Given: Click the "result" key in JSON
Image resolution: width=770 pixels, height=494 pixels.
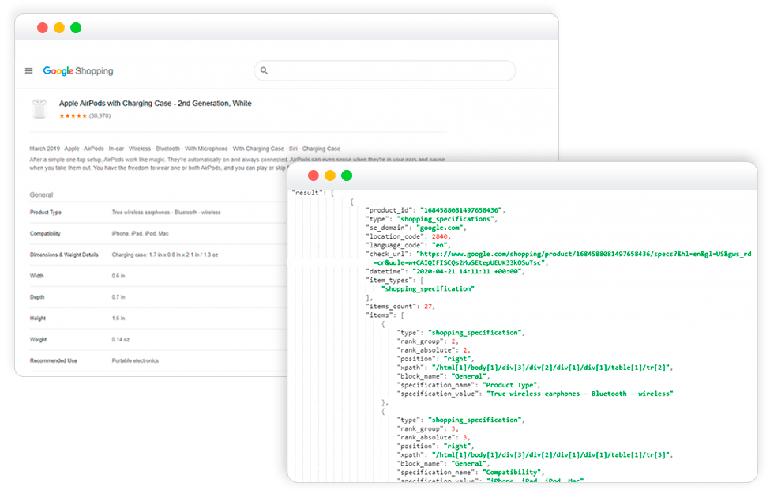Looking at the screenshot, I should (308, 193).
